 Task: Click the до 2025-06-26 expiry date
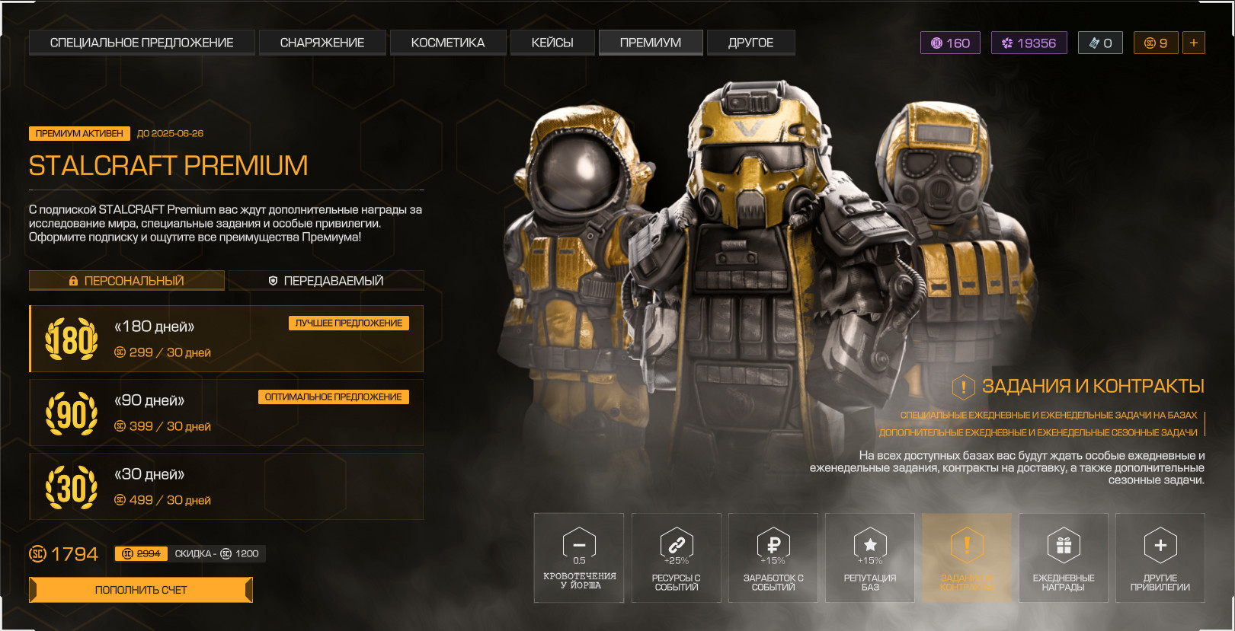point(170,133)
